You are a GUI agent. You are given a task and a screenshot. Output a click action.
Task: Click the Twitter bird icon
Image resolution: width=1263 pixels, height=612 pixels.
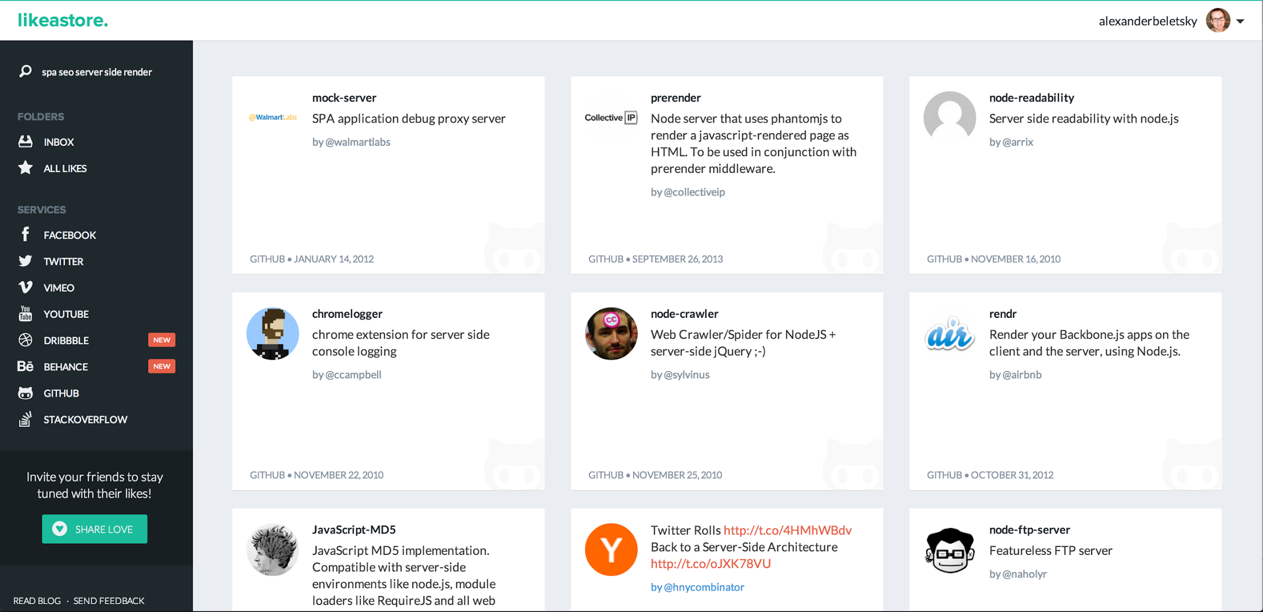click(25, 261)
